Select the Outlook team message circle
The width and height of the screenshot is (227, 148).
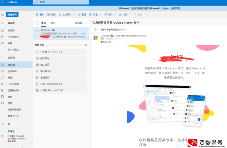(37, 32)
